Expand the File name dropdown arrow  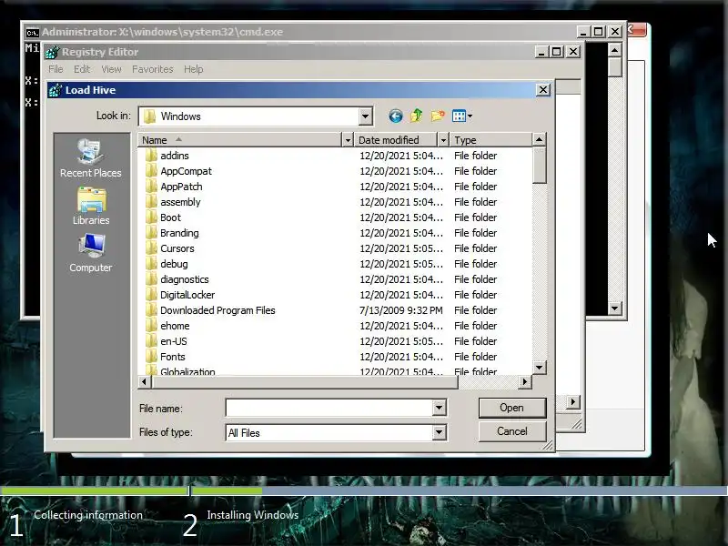439,408
